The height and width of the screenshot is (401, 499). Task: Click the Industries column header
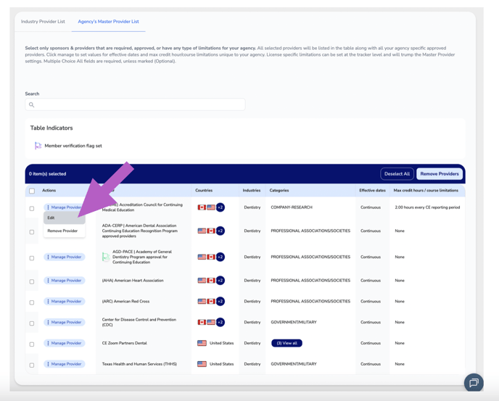coord(252,190)
